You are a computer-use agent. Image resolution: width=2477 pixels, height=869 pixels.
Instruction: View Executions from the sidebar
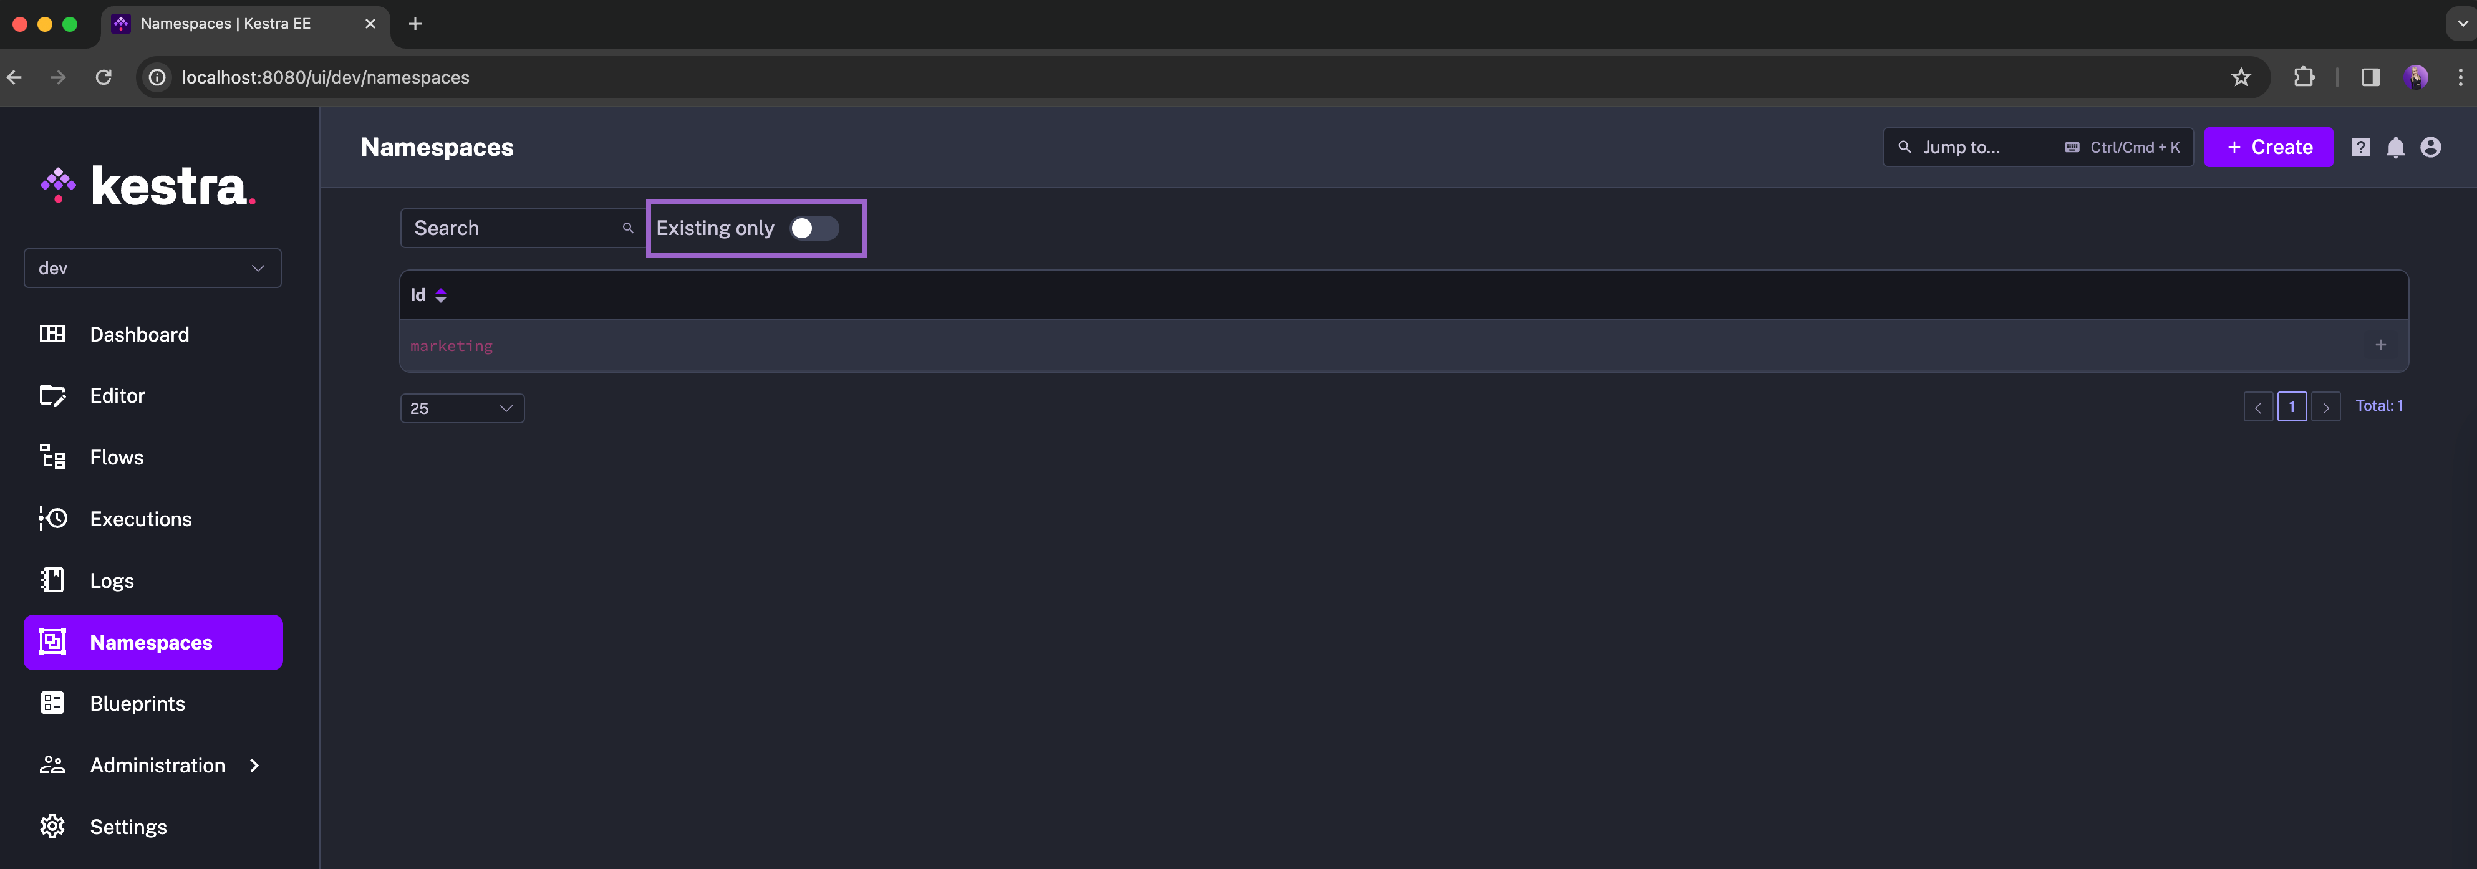point(140,518)
